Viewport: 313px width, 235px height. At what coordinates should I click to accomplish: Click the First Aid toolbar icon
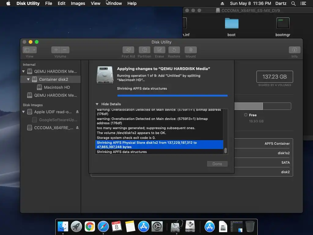[128, 50]
